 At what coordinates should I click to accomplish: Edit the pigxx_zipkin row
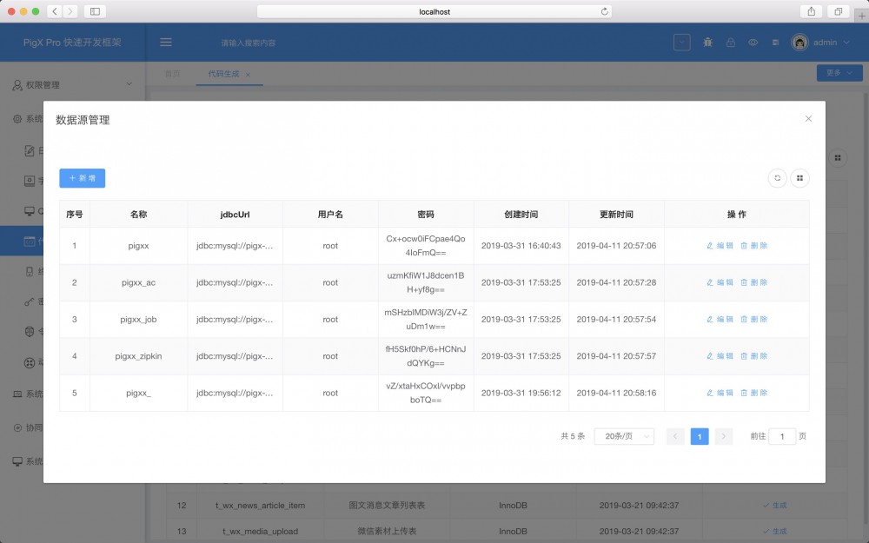(720, 356)
